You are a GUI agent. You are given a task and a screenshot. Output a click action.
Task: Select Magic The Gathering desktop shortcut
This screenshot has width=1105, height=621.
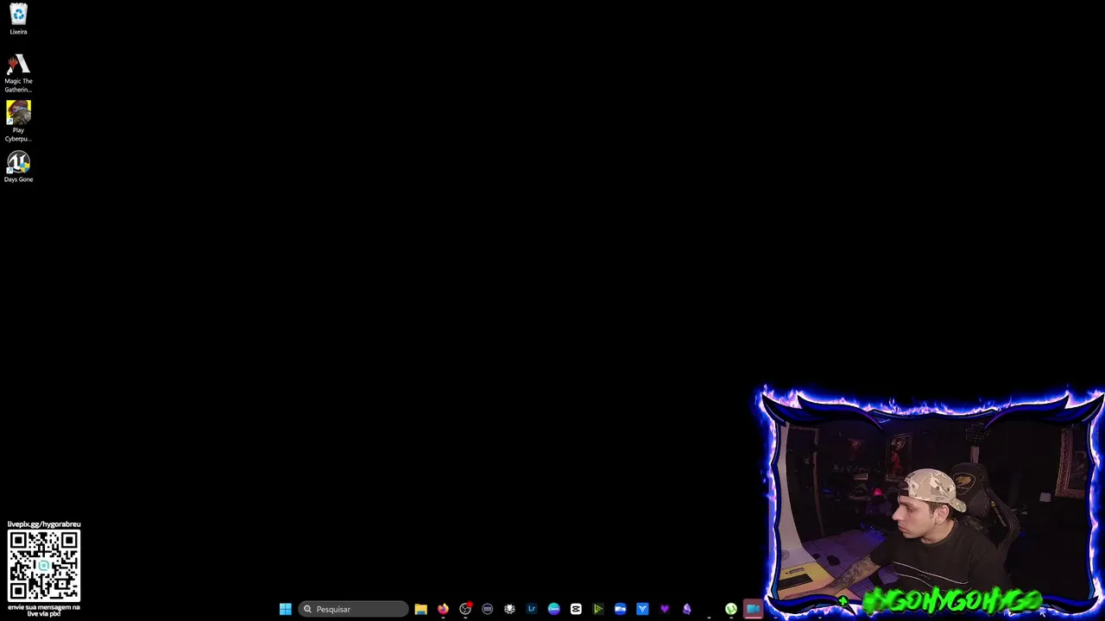pyautogui.click(x=18, y=73)
